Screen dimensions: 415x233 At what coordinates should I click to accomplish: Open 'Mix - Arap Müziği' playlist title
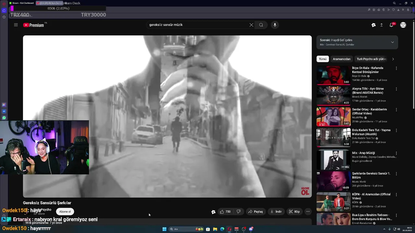[363, 153]
